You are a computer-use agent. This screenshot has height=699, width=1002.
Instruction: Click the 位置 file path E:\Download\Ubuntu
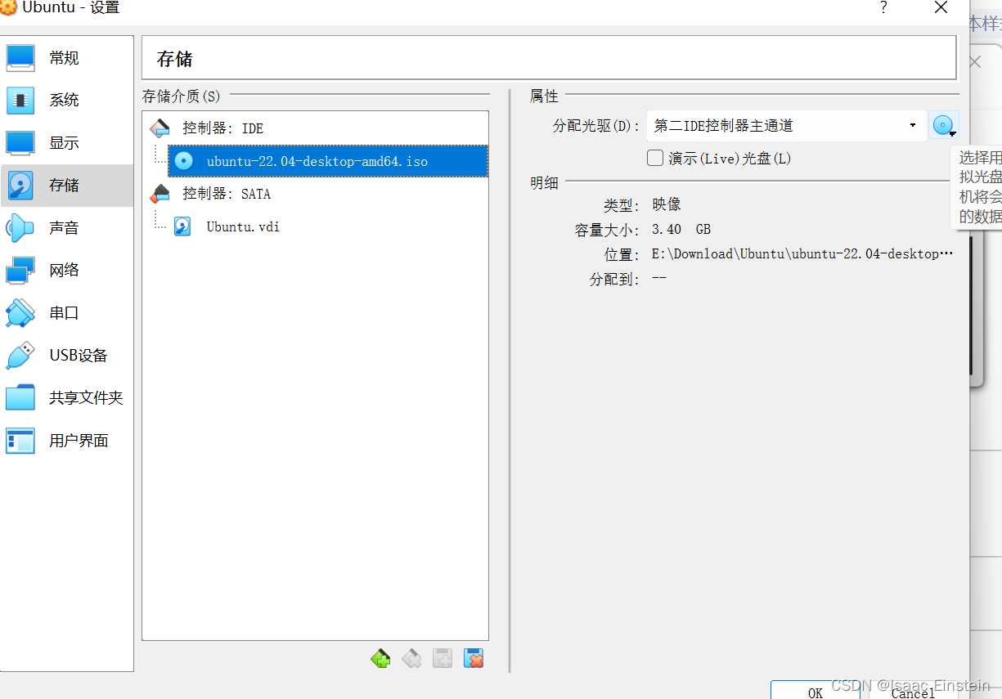click(x=802, y=254)
